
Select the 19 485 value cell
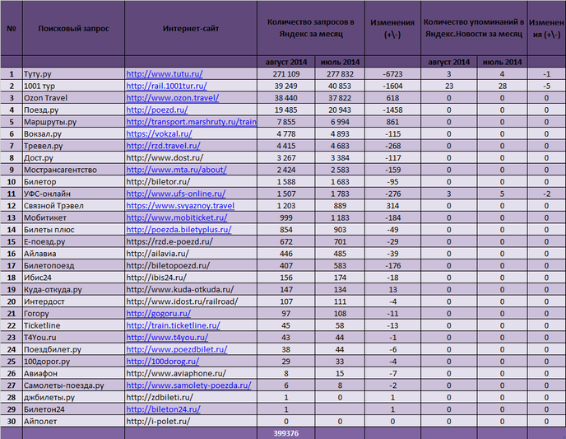tap(286, 110)
